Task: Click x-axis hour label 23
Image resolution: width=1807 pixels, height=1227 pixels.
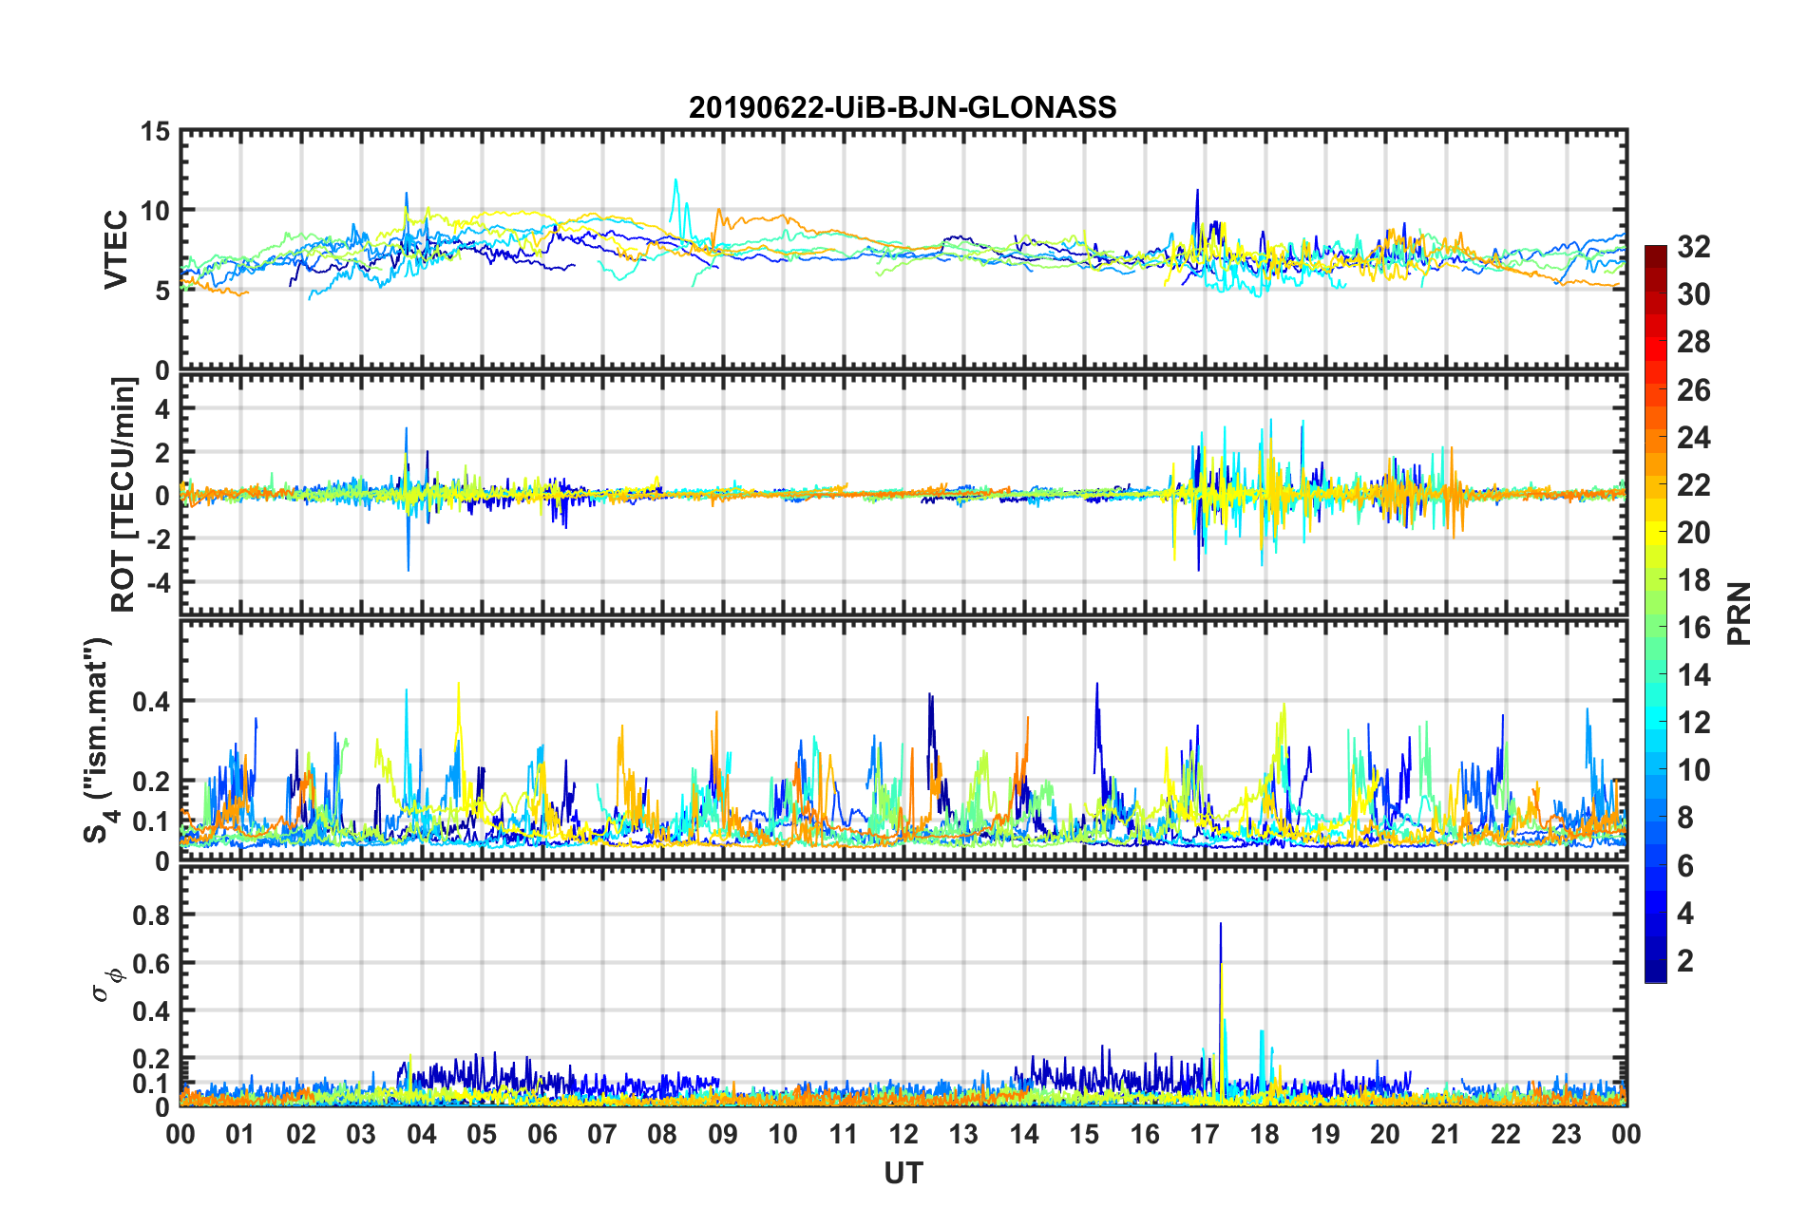Action: pos(1566,1134)
